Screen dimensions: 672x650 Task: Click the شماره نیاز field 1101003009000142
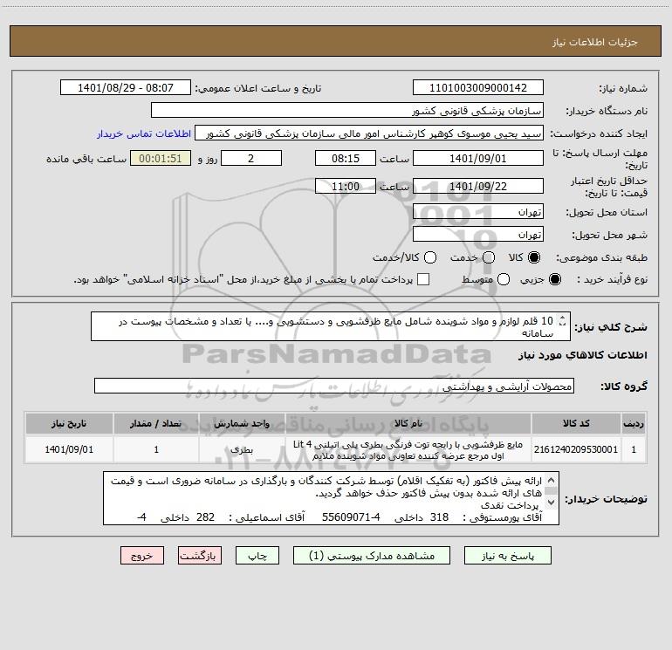pos(478,88)
